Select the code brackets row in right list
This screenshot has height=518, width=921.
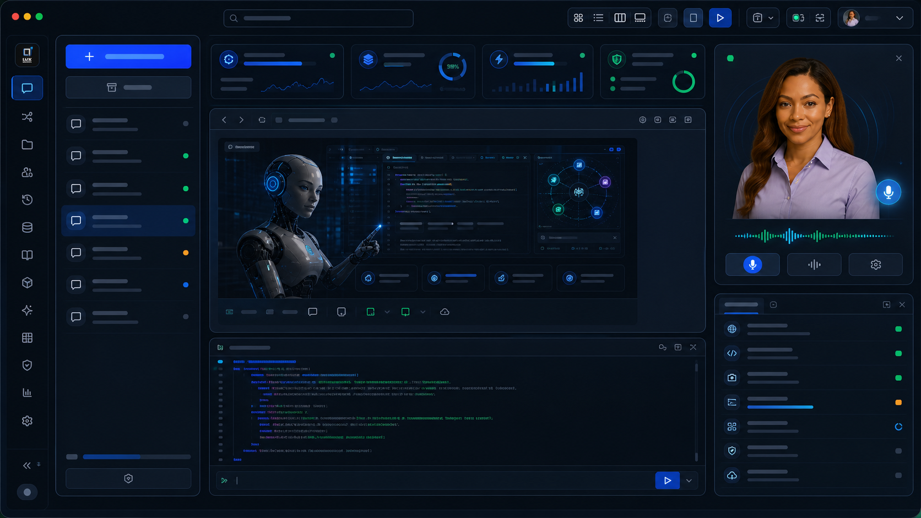pos(814,353)
